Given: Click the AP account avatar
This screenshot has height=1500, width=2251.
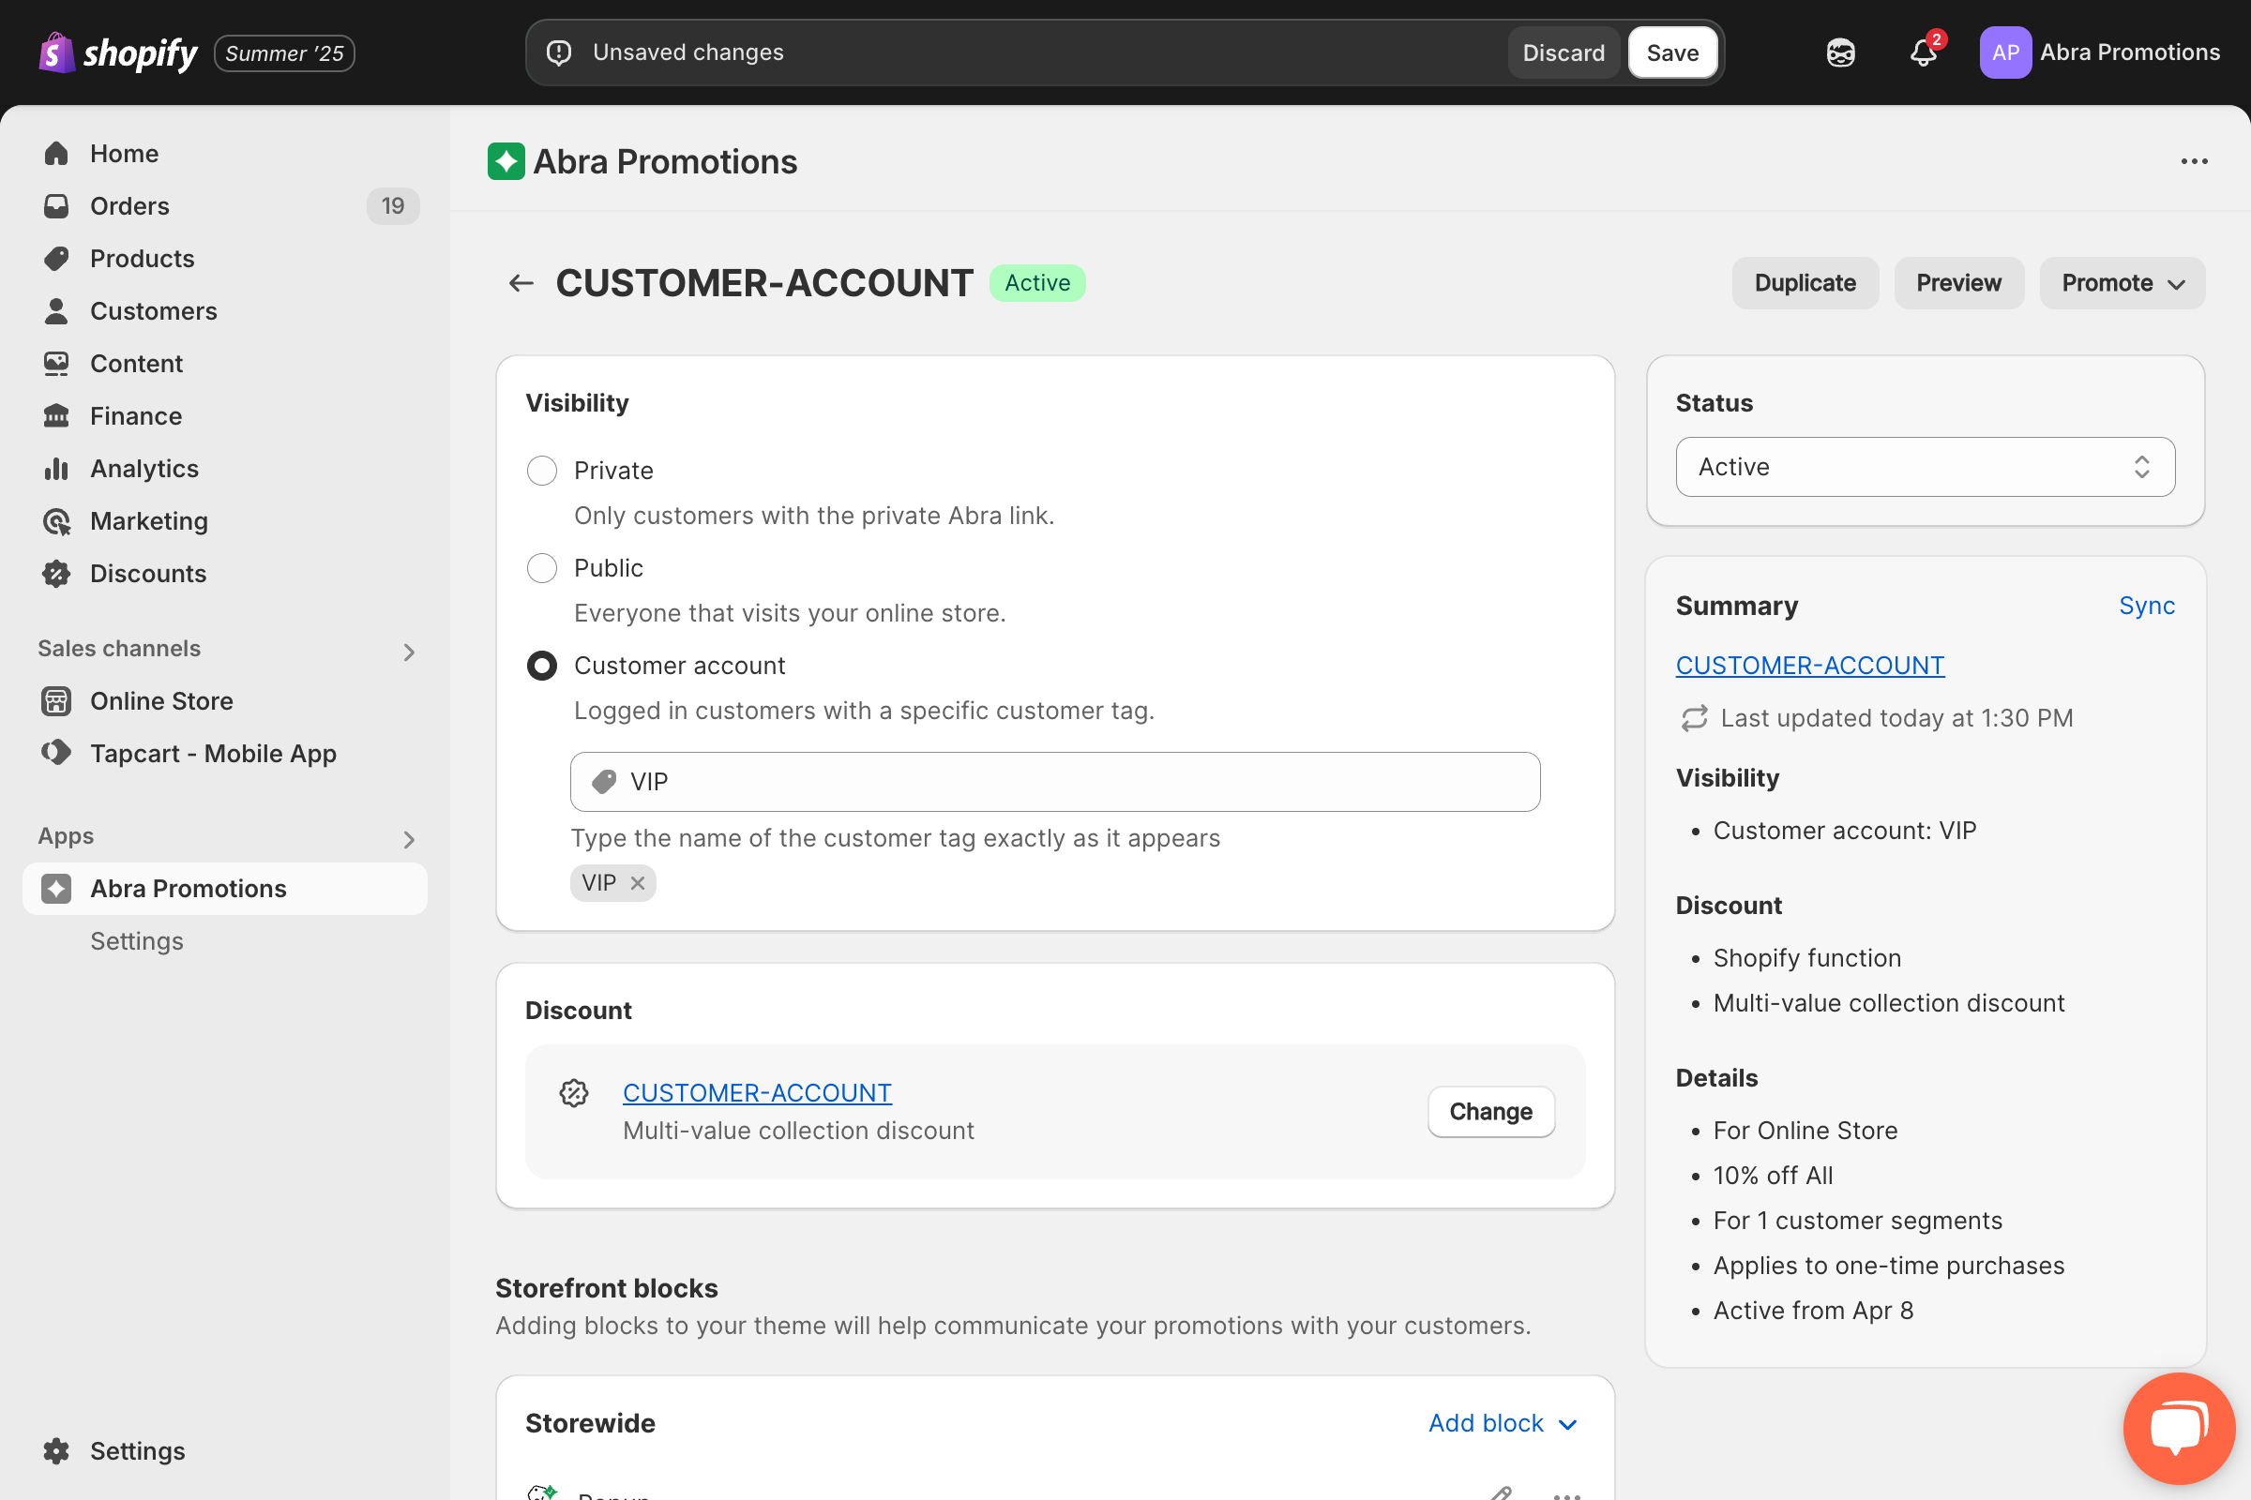Looking at the screenshot, I should 2005,52.
